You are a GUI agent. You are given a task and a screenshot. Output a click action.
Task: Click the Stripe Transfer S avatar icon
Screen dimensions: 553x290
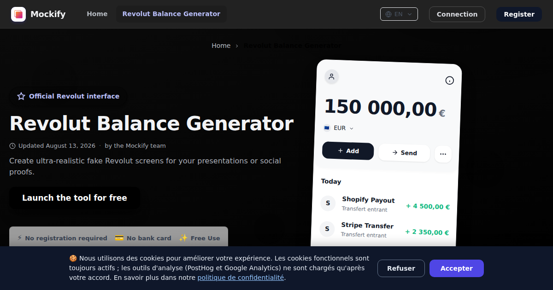tap(327, 228)
